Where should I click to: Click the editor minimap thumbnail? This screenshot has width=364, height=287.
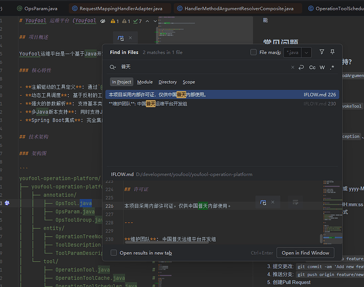(x=206, y=30)
